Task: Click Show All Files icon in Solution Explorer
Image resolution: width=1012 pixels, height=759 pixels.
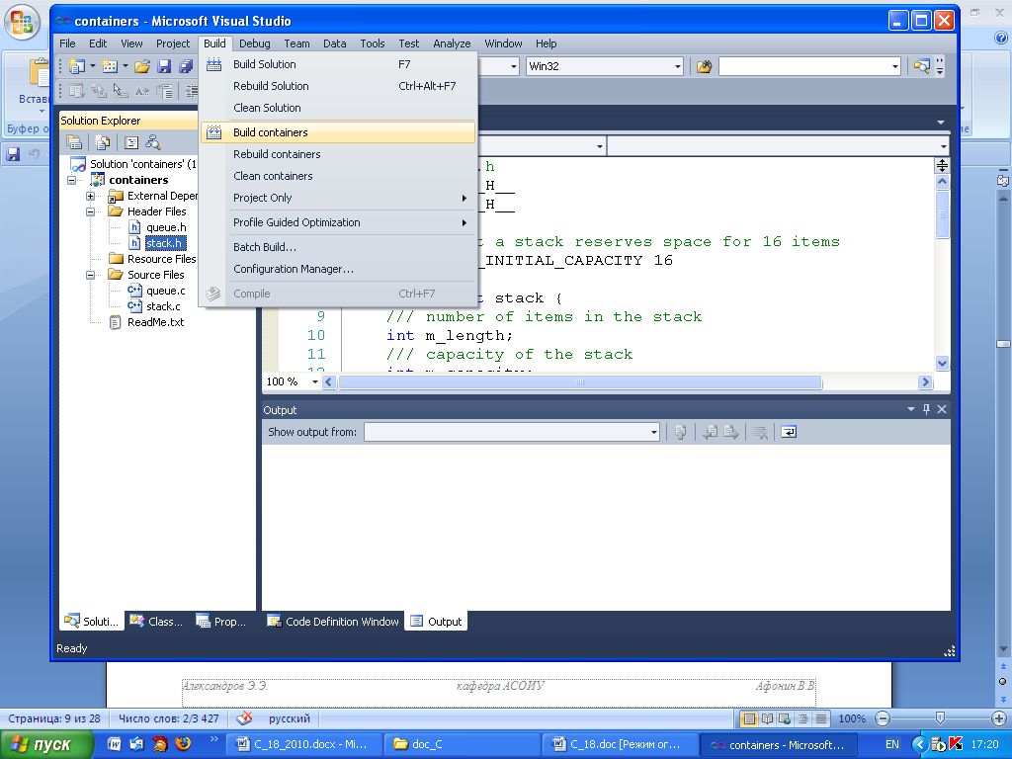Action: click(x=103, y=141)
